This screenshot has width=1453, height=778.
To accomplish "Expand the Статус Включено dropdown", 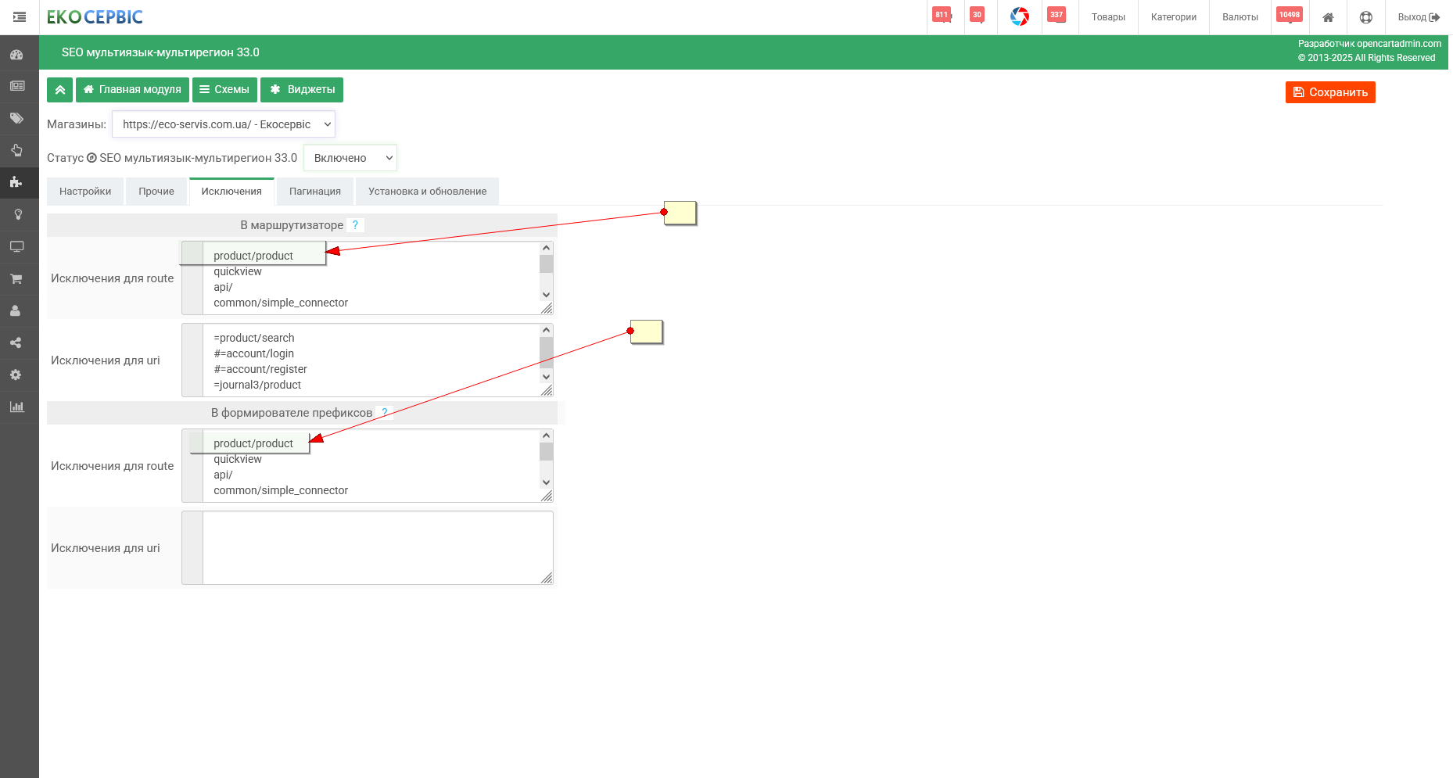I will click(x=350, y=158).
